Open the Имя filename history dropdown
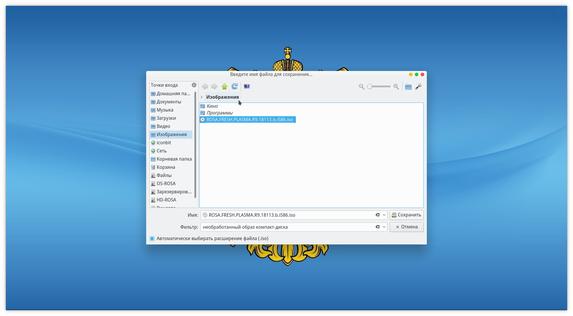The image size is (573, 316). click(384, 215)
